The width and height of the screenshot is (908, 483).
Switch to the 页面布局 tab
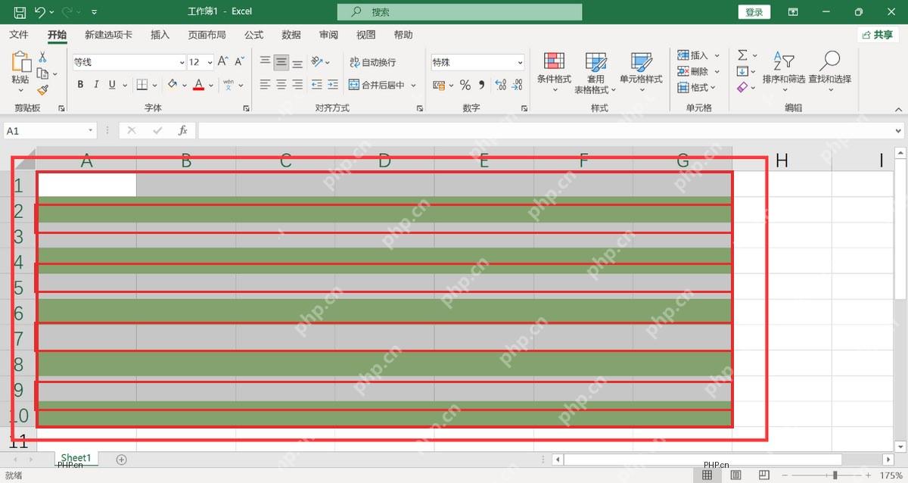pyautogui.click(x=207, y=35)
